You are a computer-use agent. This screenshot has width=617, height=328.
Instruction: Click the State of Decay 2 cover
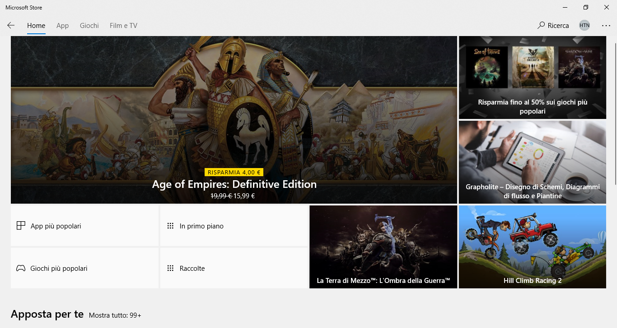(x=533, y=67)
